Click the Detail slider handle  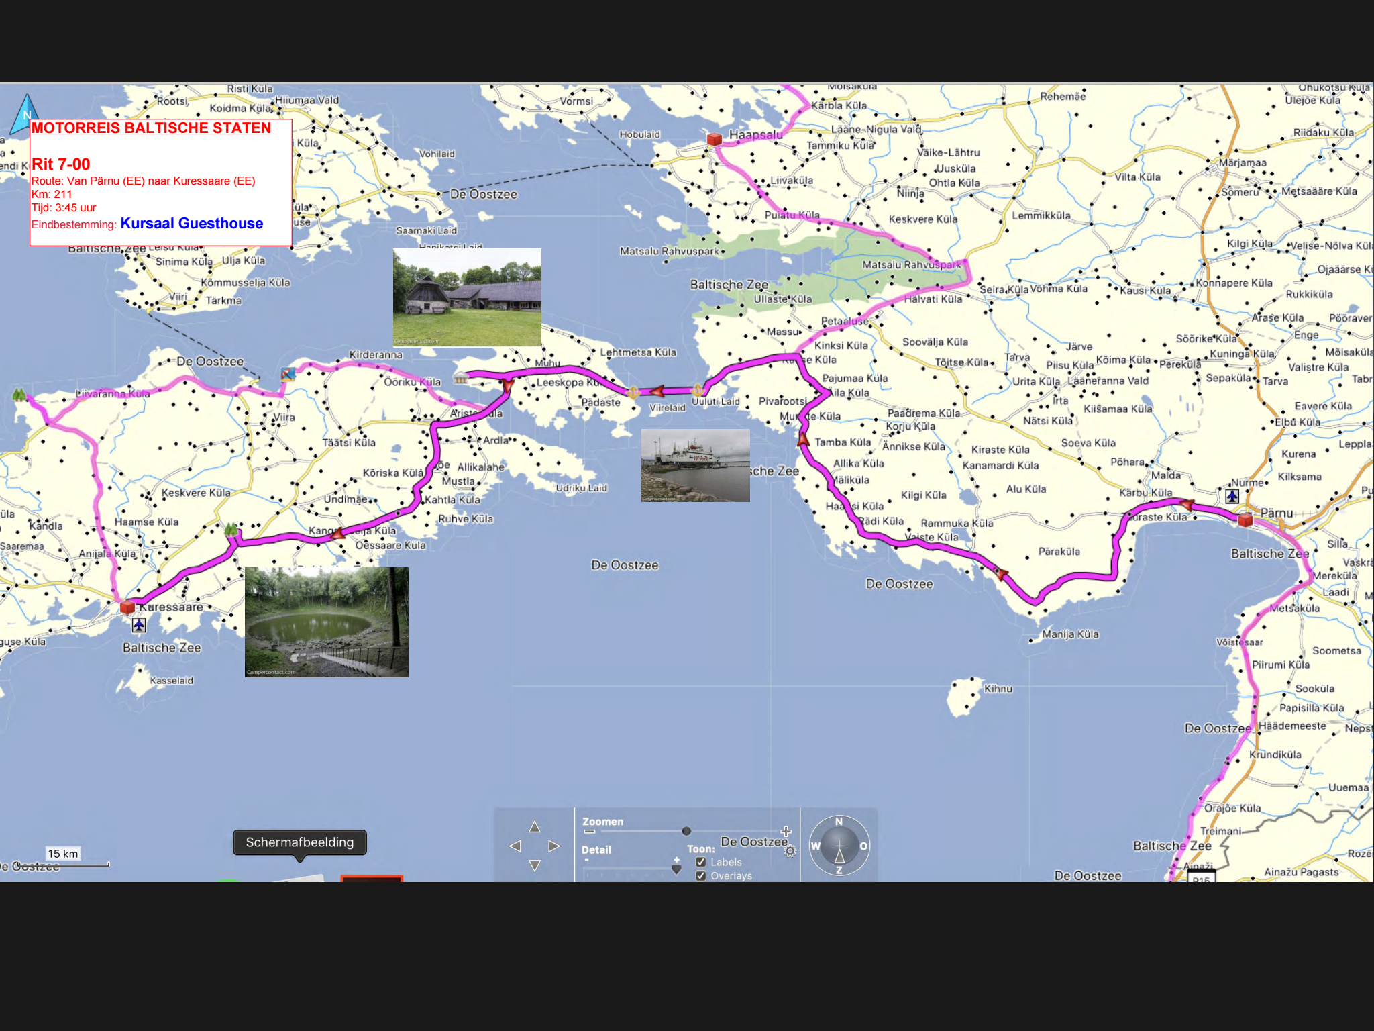(x=676, y=869)
